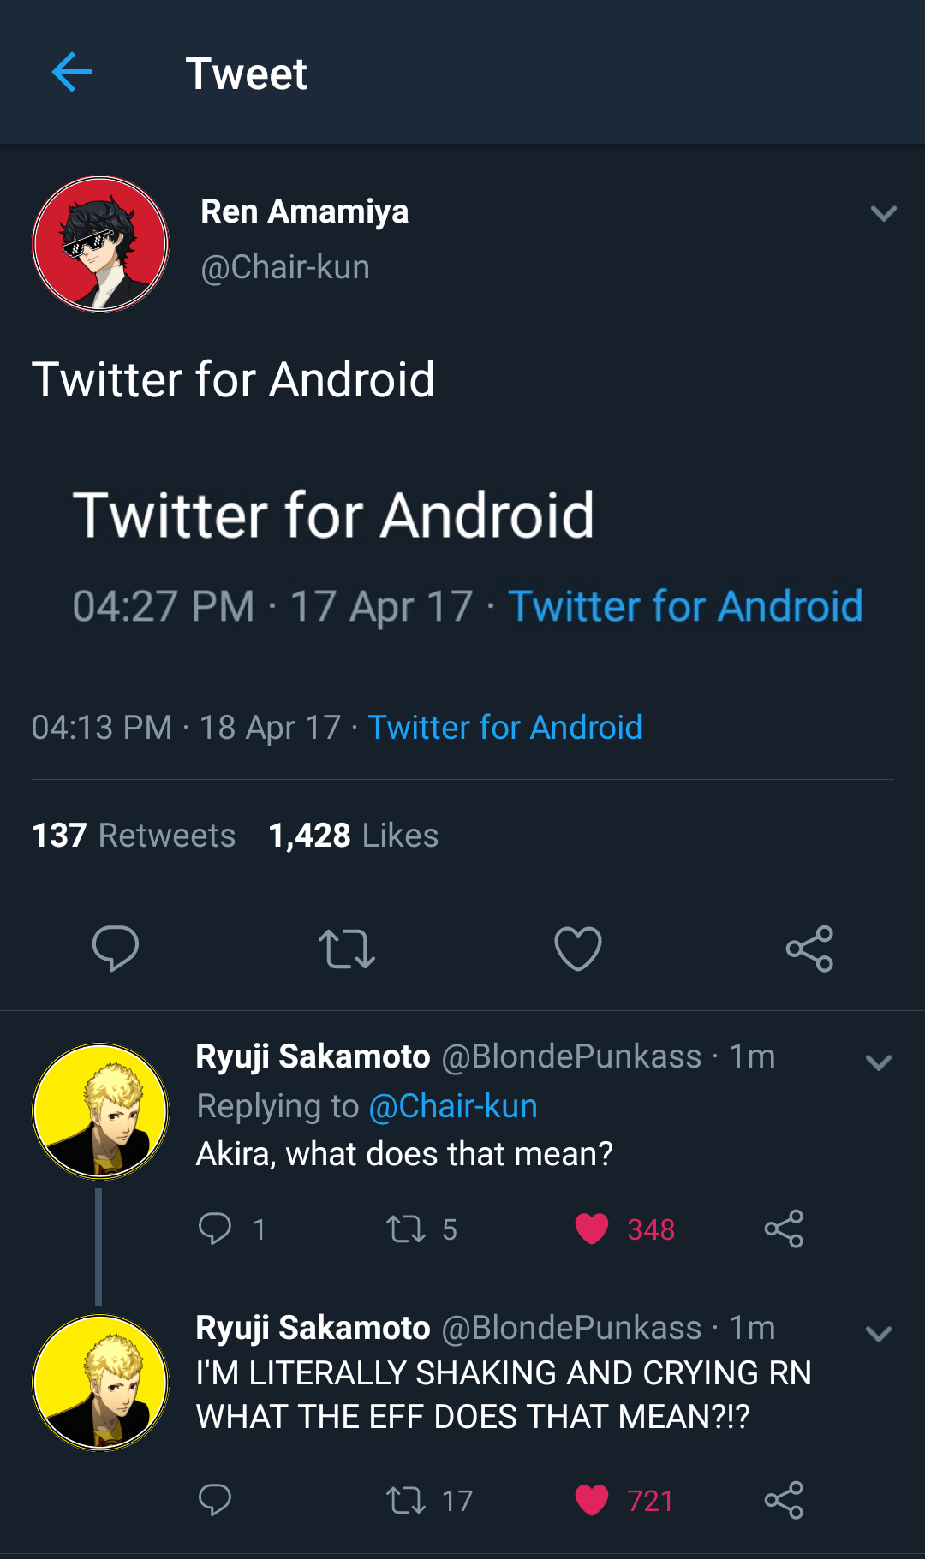
Task: View the 137 Retweets list
Action: [x=134, y=836]
